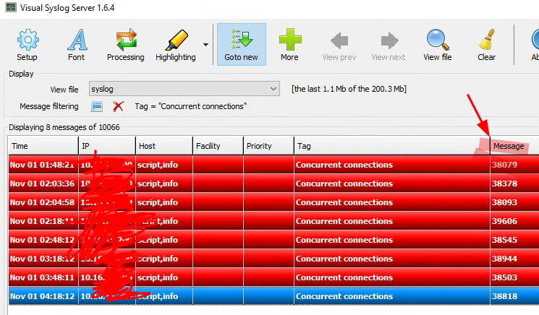Select the row with message 38079
This screenshot has width=539, height=315.
(391, 165)
